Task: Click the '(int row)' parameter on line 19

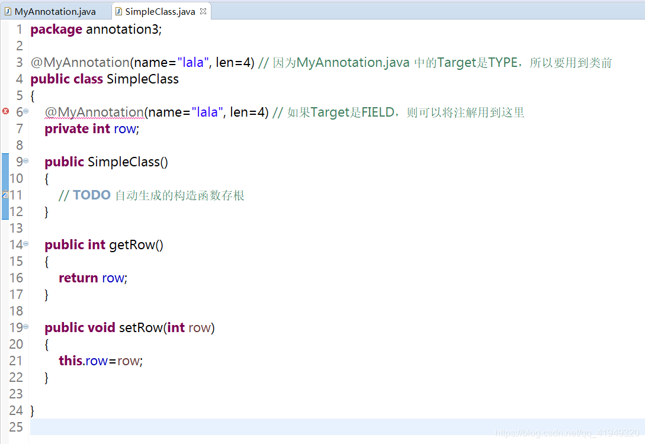Action: pyautogui.click(x=189, y=327)
